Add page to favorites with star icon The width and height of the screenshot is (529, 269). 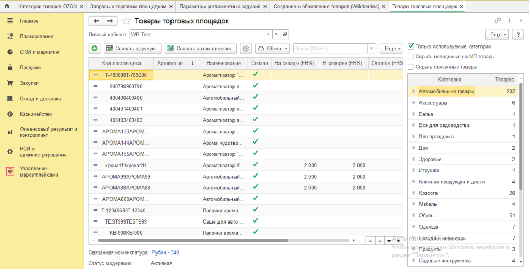(126, 21)
